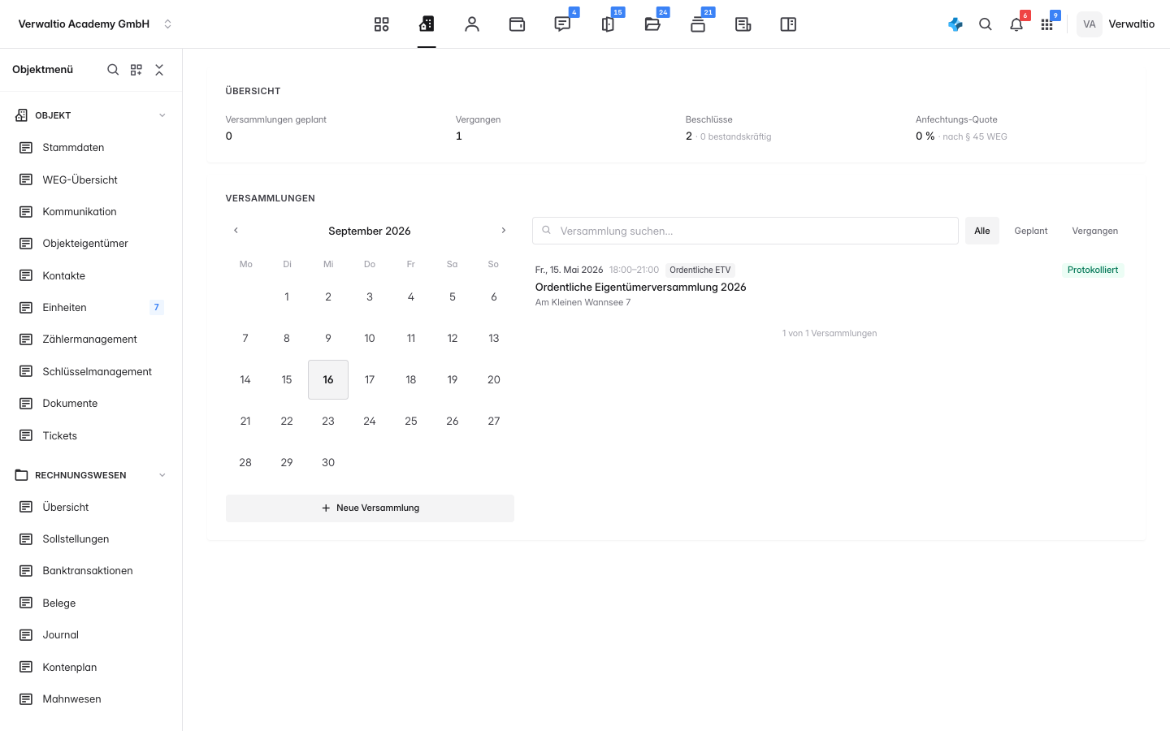
Task: Open Mahnwesen in the sidebar
Action: click(91, 699)
